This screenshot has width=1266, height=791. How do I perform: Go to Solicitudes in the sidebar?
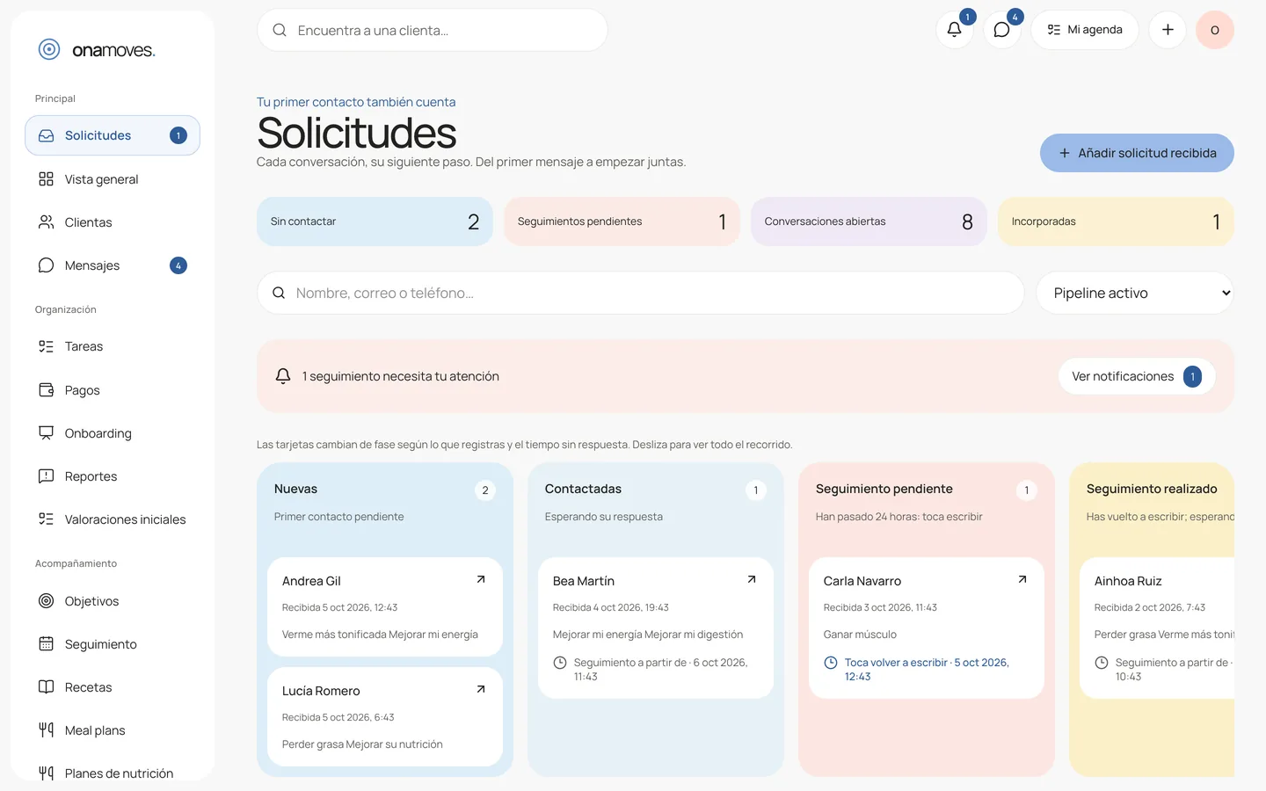pos(113,135)
